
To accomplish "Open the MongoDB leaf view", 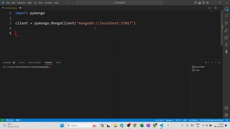I will [x=226, y=52].
